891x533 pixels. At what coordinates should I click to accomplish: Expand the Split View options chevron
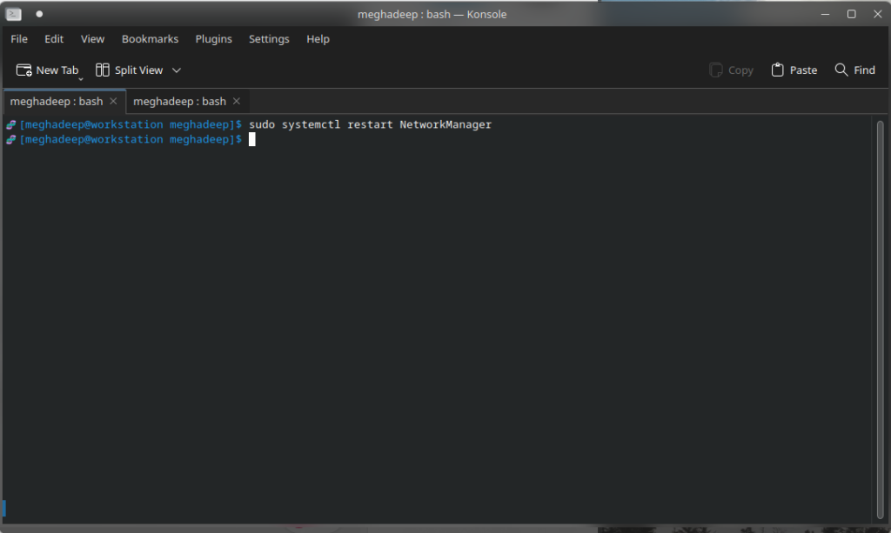(x=177, y=70)
